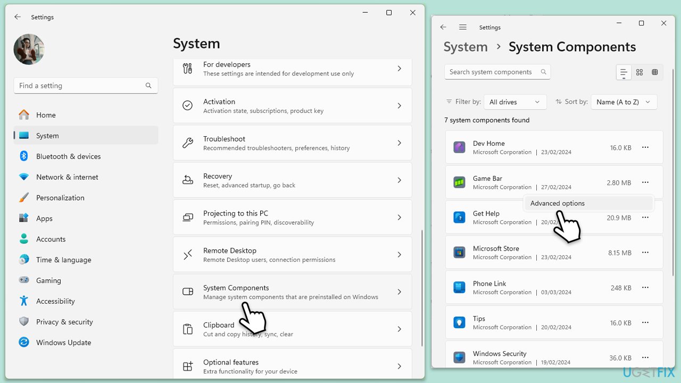Open Filter by All drives dropdown

(514, 102)
